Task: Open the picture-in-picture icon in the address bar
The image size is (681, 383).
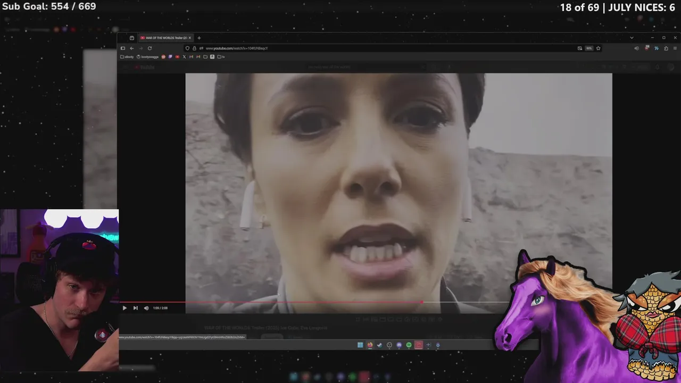Action: click(x=580, y=48)
